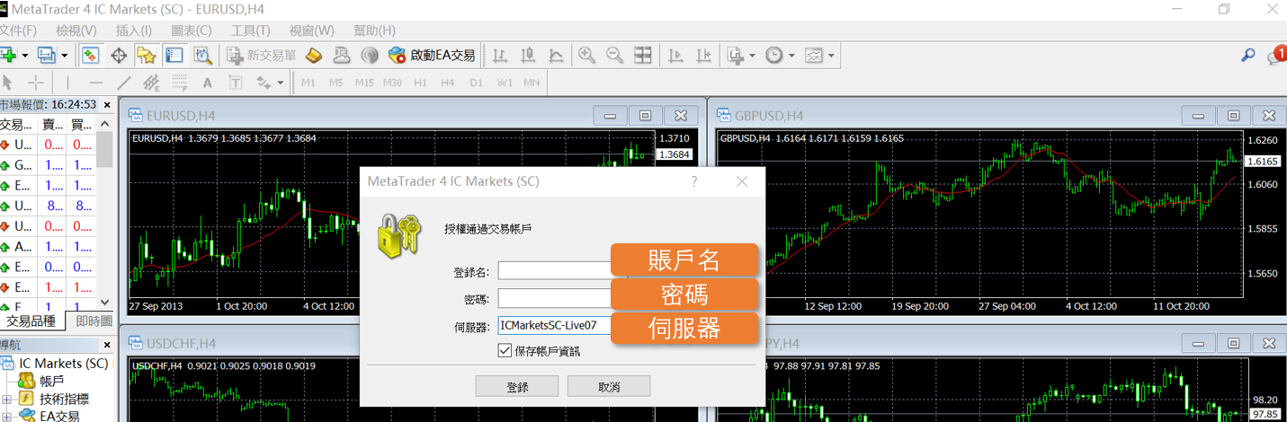This screenshot has width=1287, height=422.
Task: Select the D1 timeframe button
Action: click(x=476, y=83)
